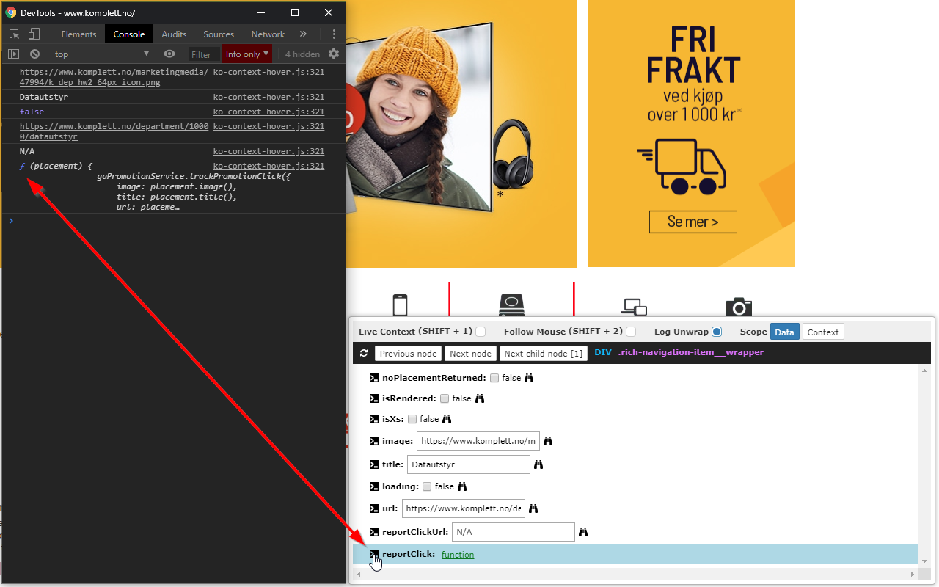939x587 pixels.
Task: Select Data scope button
Action: tap(785, 332)
